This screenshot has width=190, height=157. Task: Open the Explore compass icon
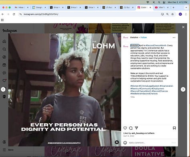click(4, 57)
